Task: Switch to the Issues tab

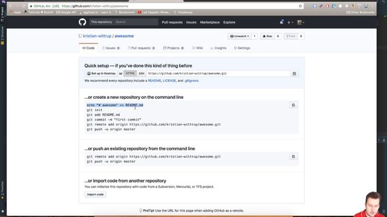Action: coord(111,48)
